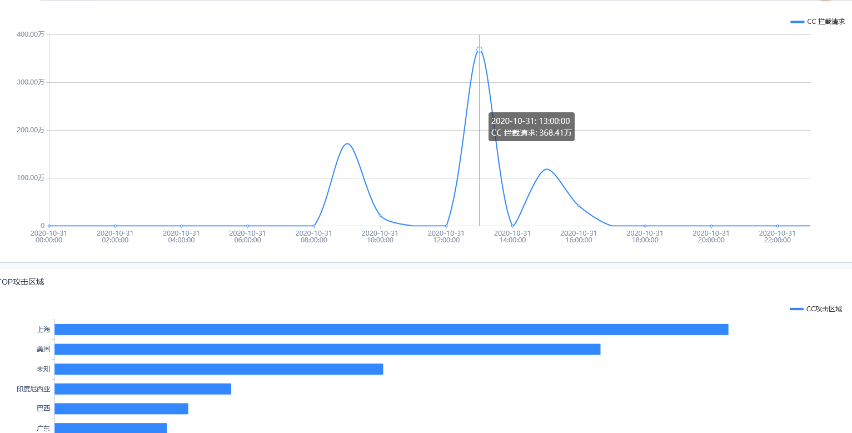Image resolution: width=852 pixels, height=433 pixels.
Task: Click the 15:00 curve peak near 100万
Action: 546,169
